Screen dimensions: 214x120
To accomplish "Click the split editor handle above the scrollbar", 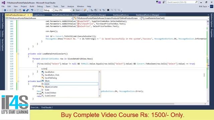I will (x=208, y=21).
